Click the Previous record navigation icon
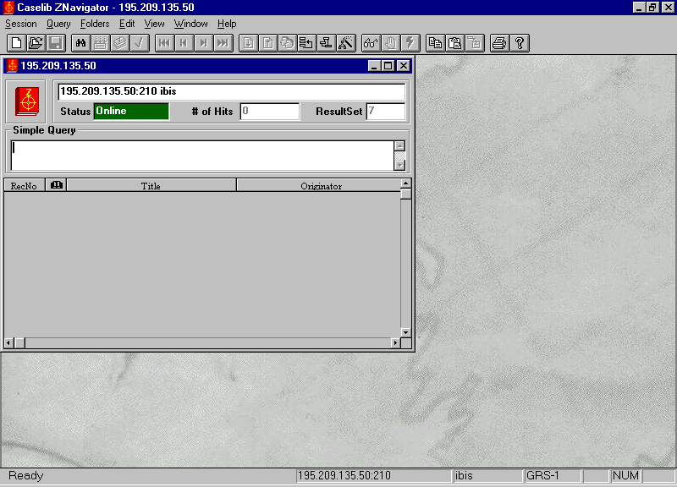 tap(184, 43)
